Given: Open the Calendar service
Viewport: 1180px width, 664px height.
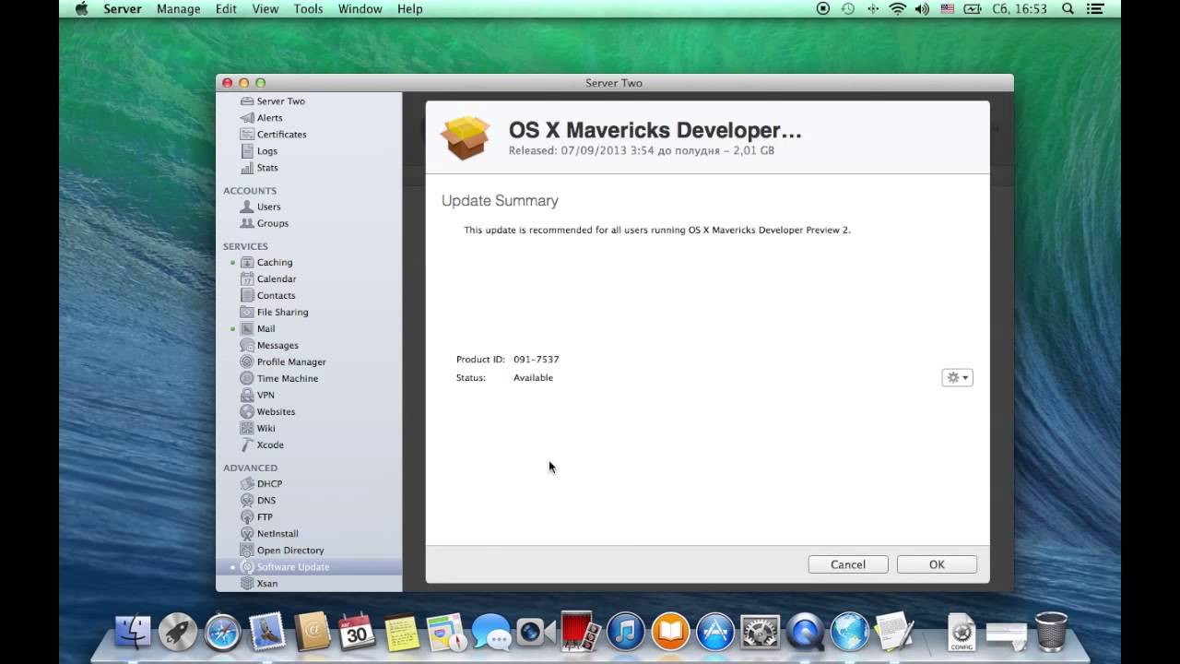Looking at the screenshot, I should 267,279.
